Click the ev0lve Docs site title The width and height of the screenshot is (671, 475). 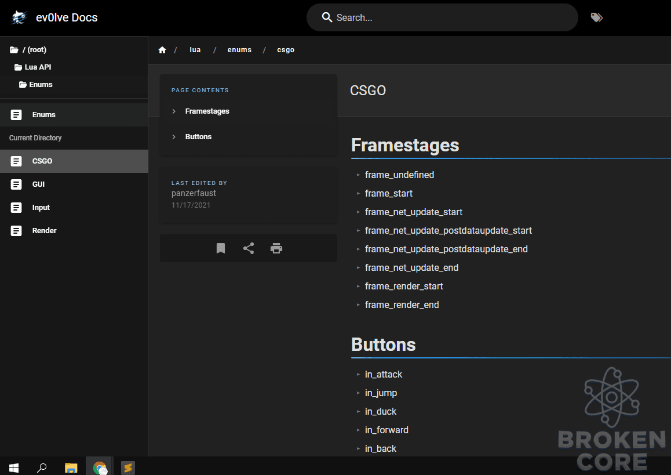tap(67, 17)
